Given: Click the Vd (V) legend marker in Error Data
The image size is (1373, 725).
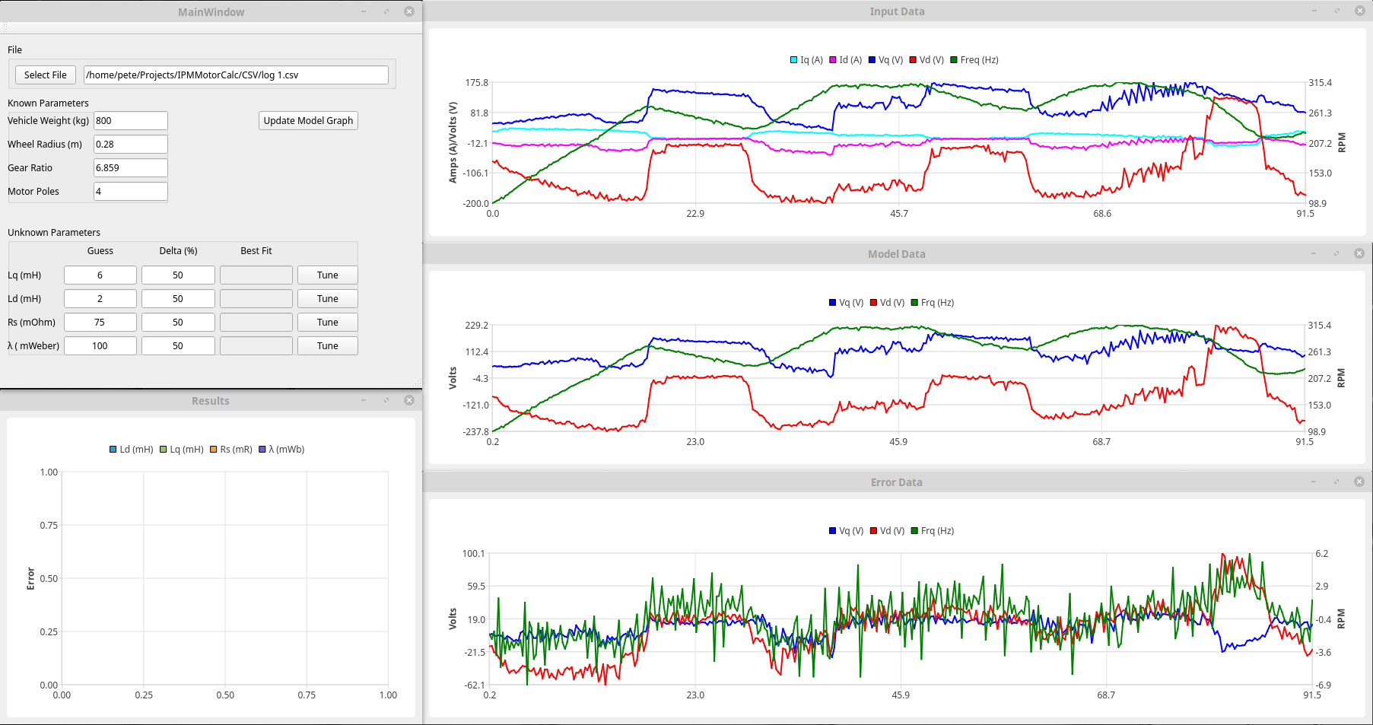Looking at the screenshot, I should click(x=874, y=531).
